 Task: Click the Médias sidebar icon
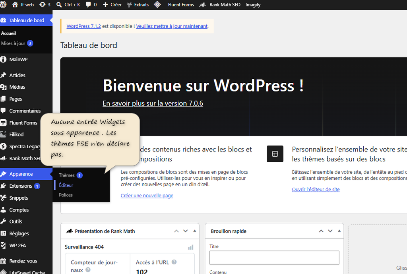point(3,87)
